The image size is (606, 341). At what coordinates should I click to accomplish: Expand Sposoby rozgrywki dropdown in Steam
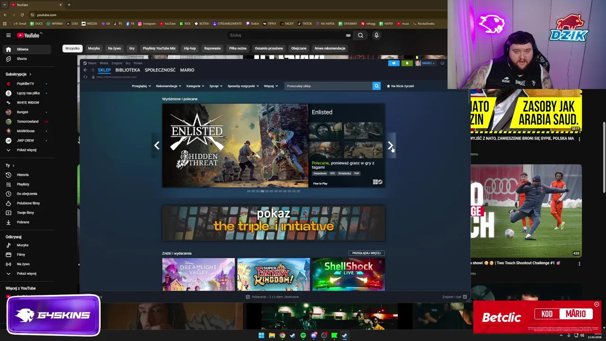(x=243, y=86)
